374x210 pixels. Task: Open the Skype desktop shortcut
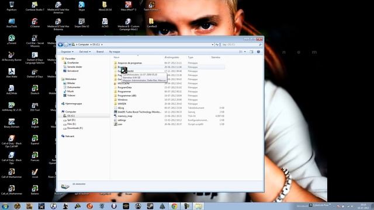point(82,6)
